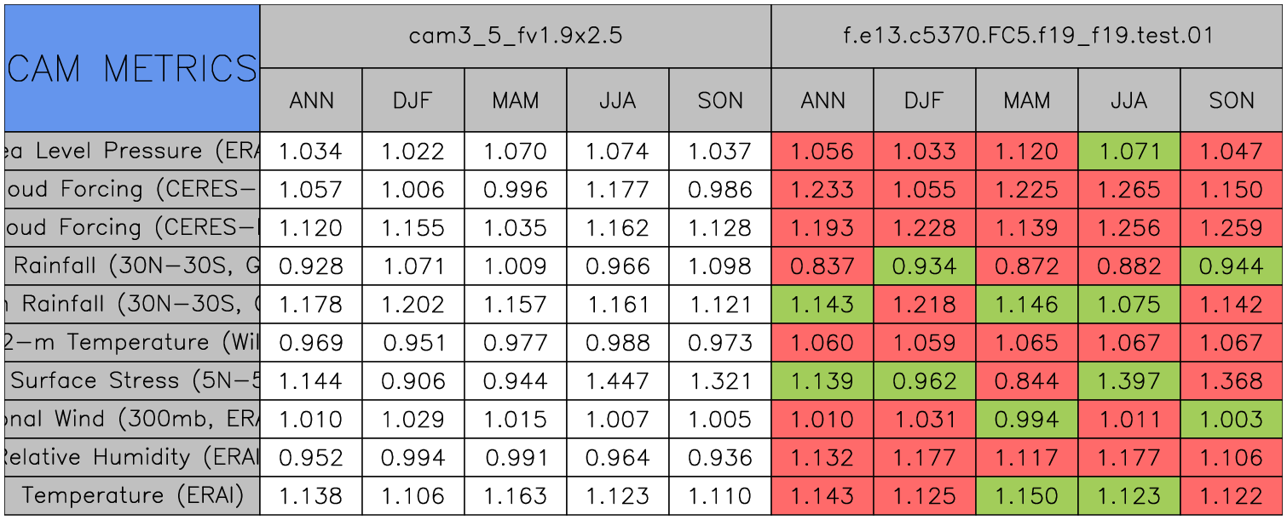Screen dimensions: 1287x520
Task: Click the green cell showing 1.397
Action: coord(1129,381)
